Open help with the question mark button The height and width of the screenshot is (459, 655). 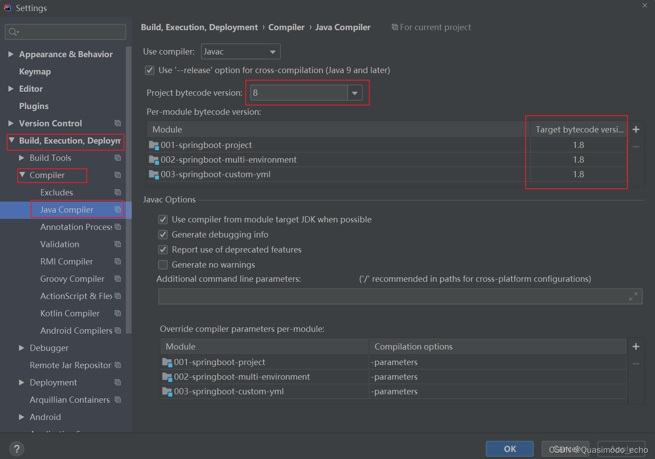click(x=17, y=449)
